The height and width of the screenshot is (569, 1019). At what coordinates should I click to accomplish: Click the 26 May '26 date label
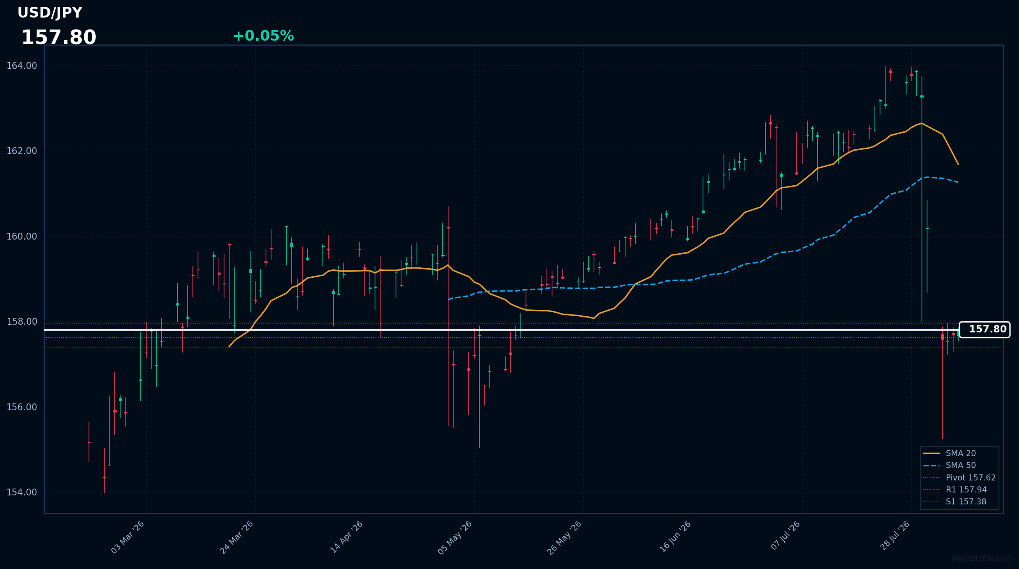point(564,537)
